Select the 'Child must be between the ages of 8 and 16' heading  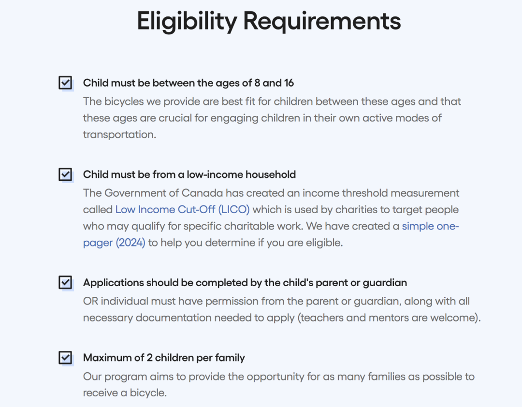click(188, 83)
